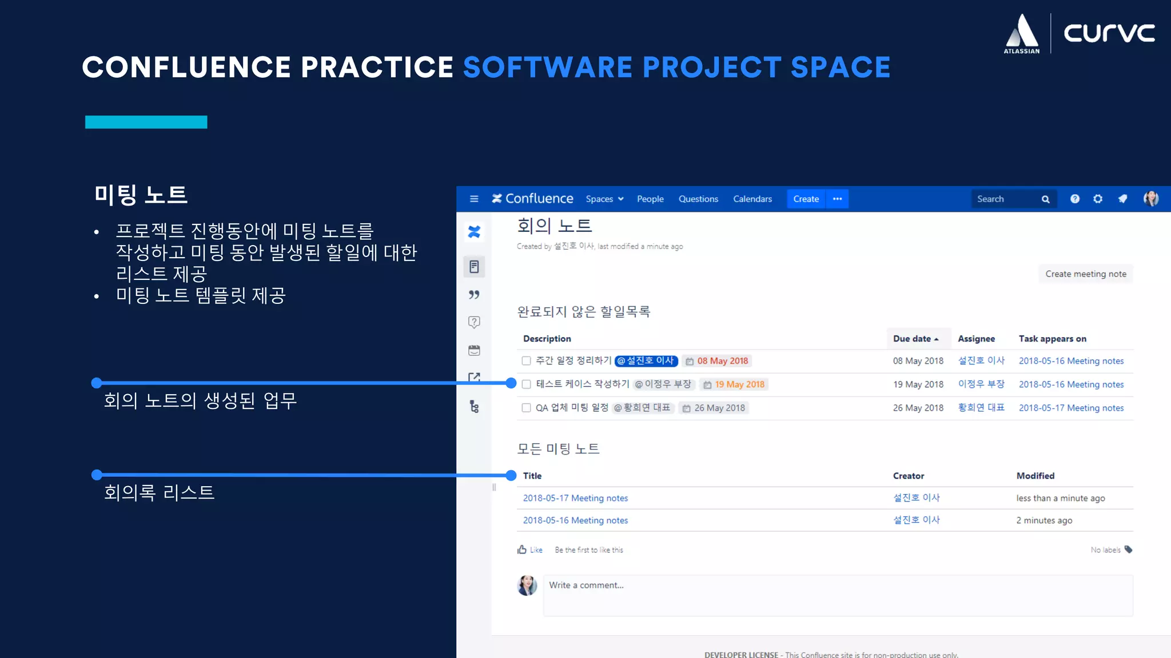
Task: Expand the Spaces dropdown
Action: (604, 199)
